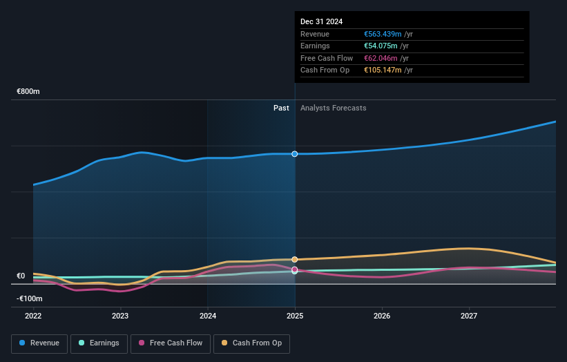Toggle the Revenue legend button
Screen dimensions: 567x362
coord(39,343)
